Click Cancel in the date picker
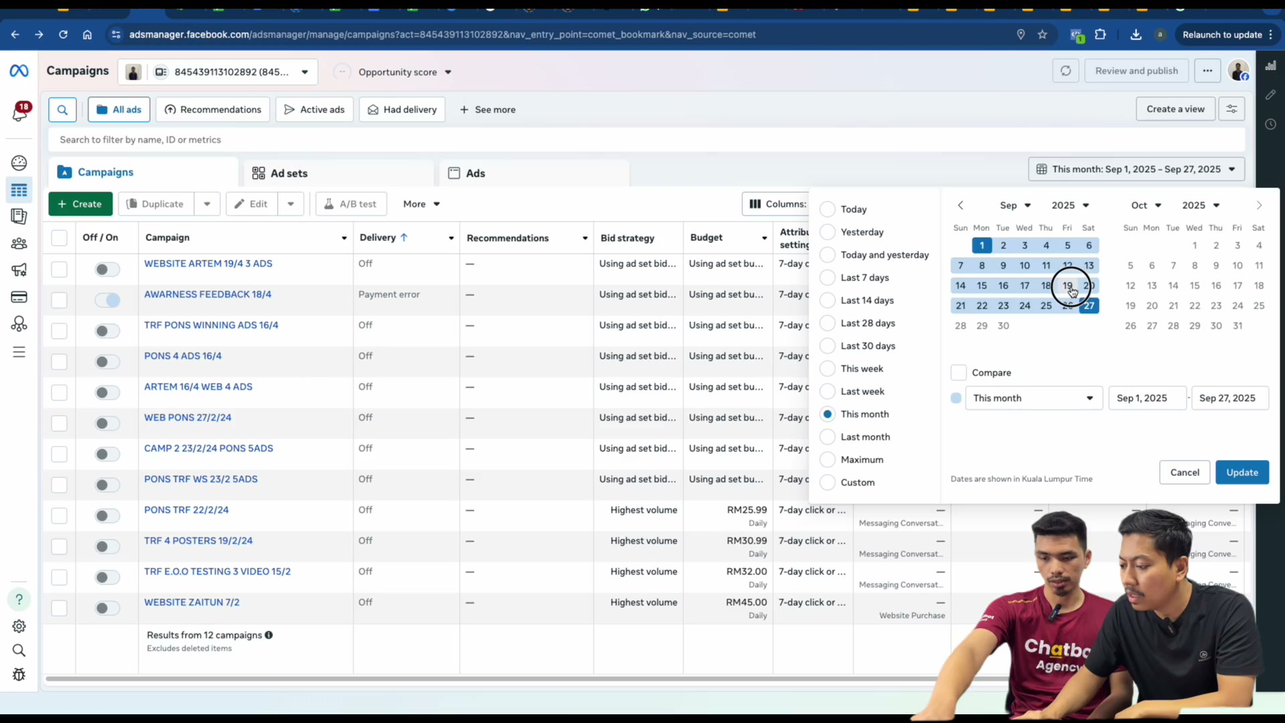This screenshot has width=1285, height=723. (x=1185, y=473)
